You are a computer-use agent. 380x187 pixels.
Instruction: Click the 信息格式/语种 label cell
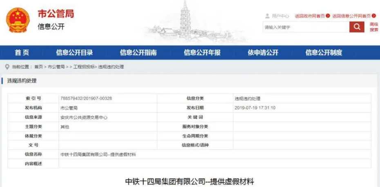(195, 145)
